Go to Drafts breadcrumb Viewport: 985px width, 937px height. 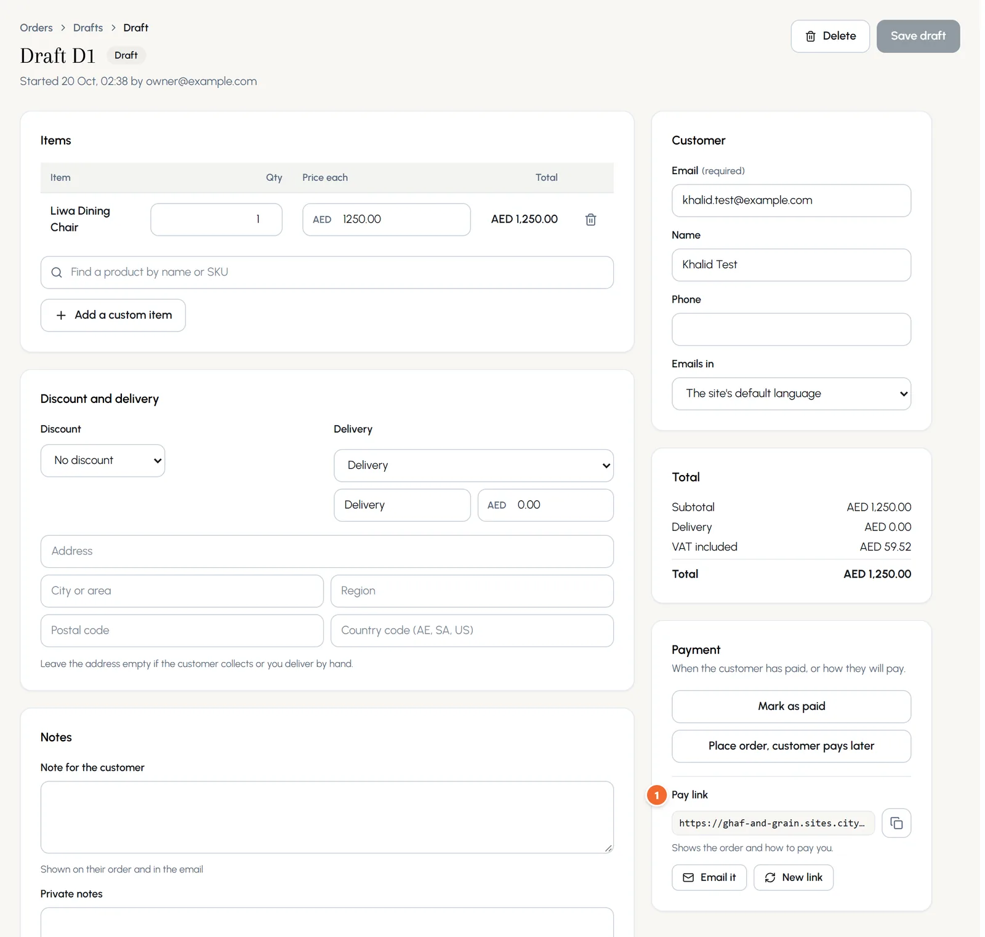click(x=88, y=28)
